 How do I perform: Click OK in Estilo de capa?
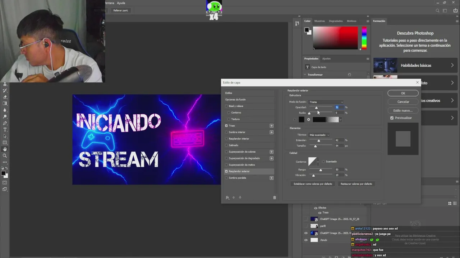[403, 93]
